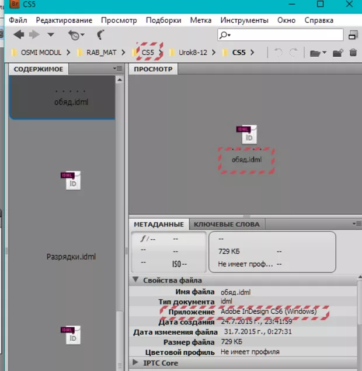Open the metadata panel flyout menu

click(357, 223)
